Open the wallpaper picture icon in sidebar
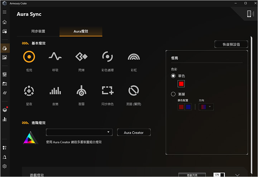This screenshot has width=258, height=177. click(5, 58)
